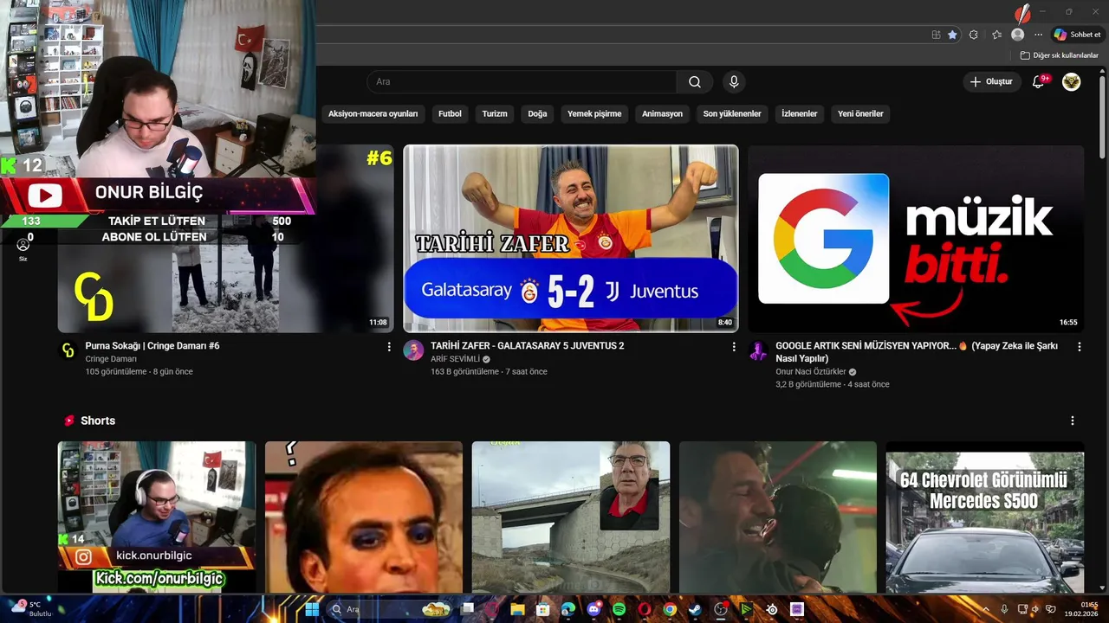Open the 64 Chevrolet Görünümlü Mercedes Short
Image resolution: width=1109 pixels, height=623 pixels.
(984, 517)
